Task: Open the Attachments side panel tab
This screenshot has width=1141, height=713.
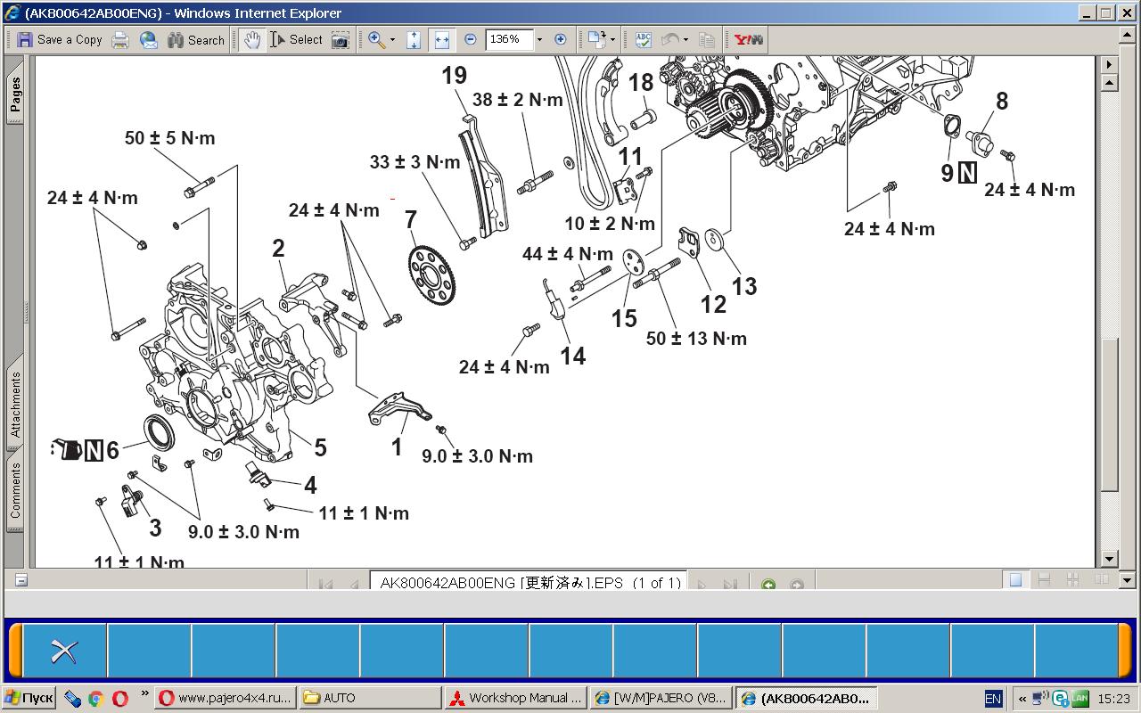Action: [15, 406]
